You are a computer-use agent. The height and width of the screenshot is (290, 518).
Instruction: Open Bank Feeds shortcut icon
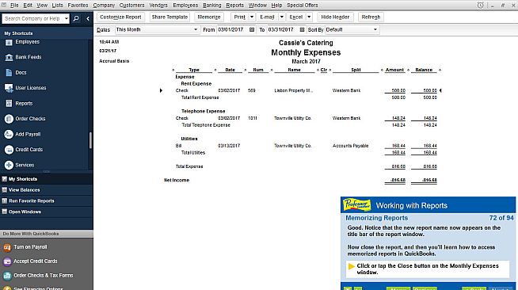(x=9, y=57)
